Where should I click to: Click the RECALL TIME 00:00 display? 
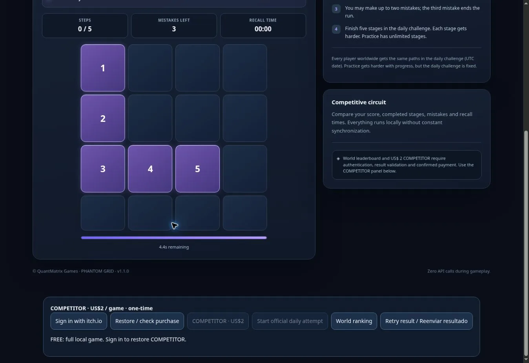pyautogui.click(x=263, y=25)
